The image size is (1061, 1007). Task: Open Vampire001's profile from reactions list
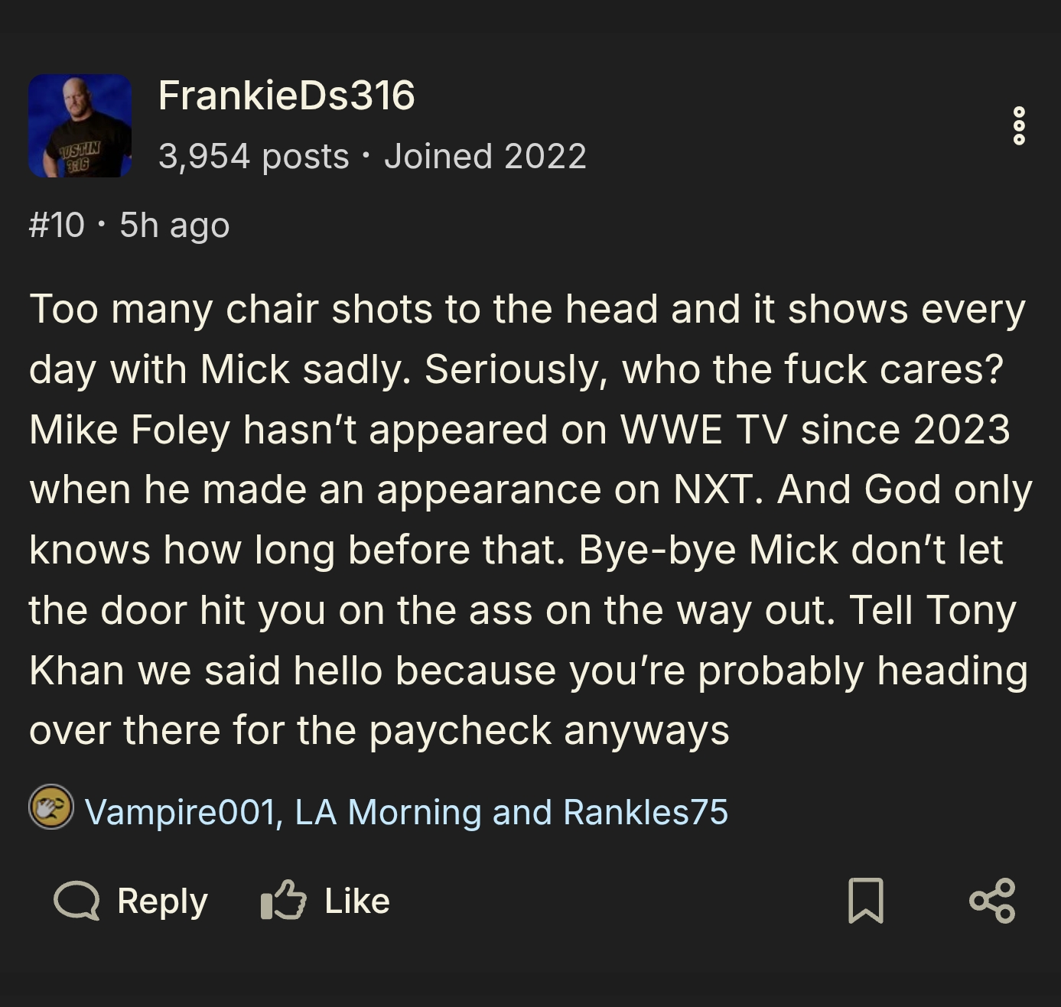coord(180,812)
